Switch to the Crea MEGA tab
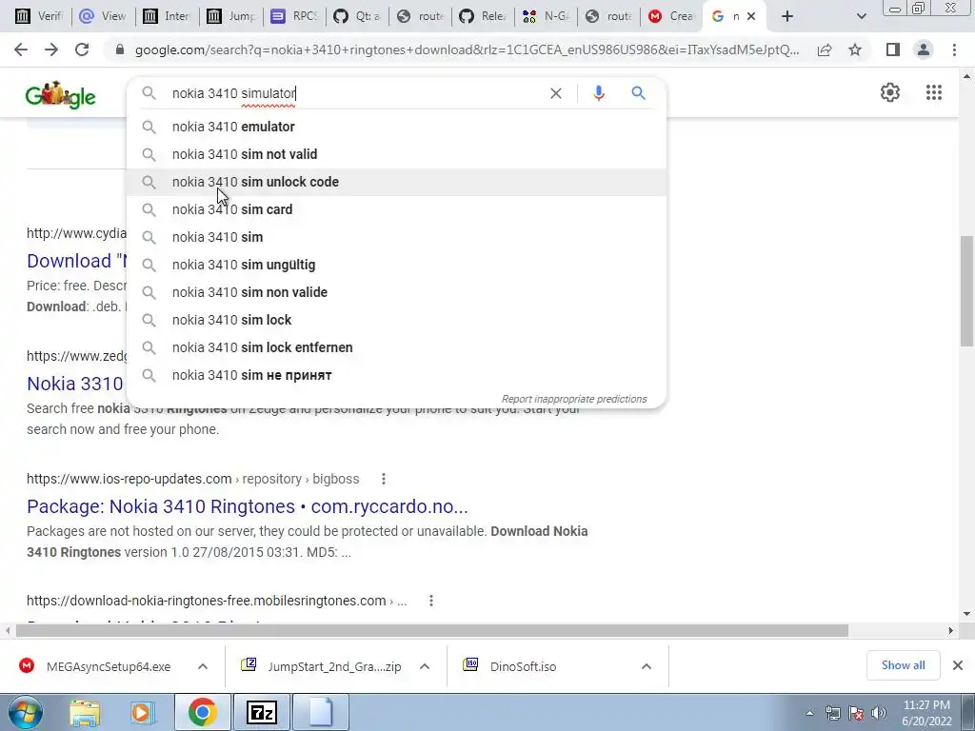The image size is (975, 731). (671, 16)
